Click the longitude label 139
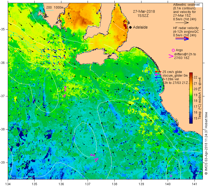 coord(141,184)
